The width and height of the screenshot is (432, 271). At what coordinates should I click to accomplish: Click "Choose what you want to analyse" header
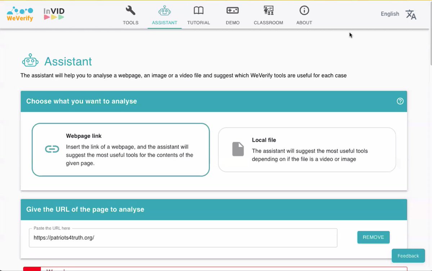pos(214,101)
